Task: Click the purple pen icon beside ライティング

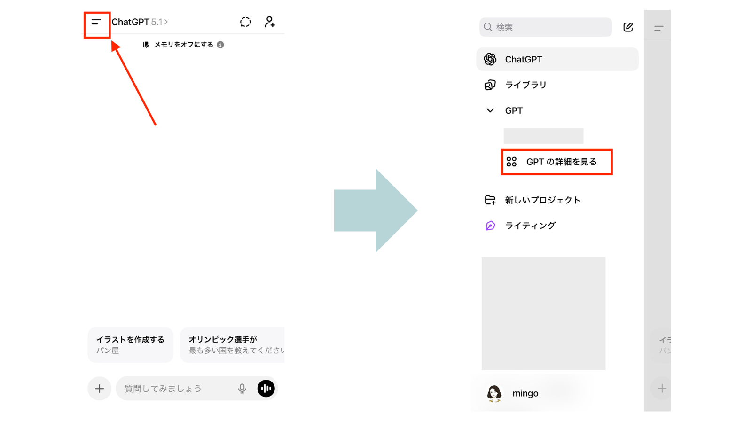Action: click(x=490, y=226)
